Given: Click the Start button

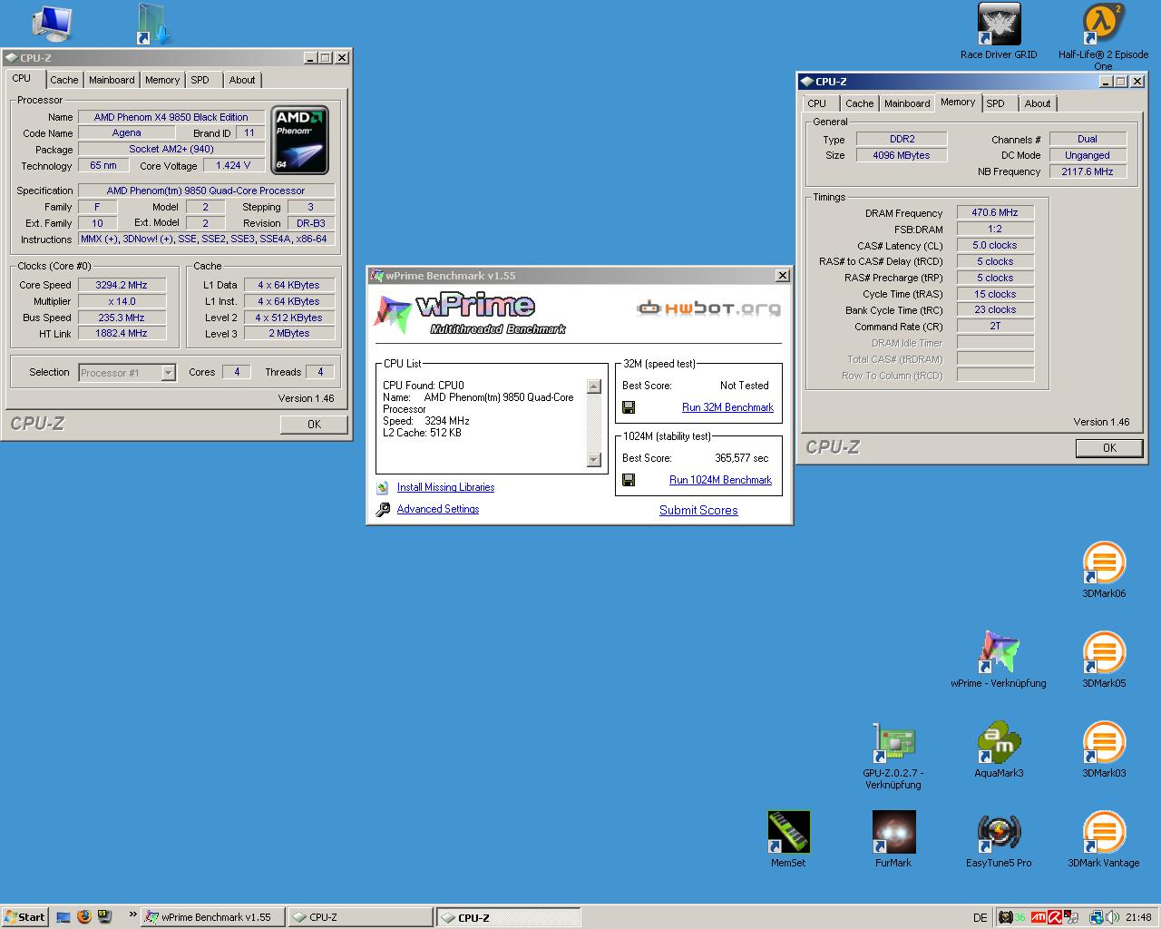Looking at the screenshot, I should coord(24,917).
